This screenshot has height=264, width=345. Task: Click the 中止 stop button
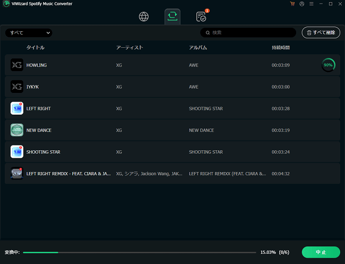point(321,252)
